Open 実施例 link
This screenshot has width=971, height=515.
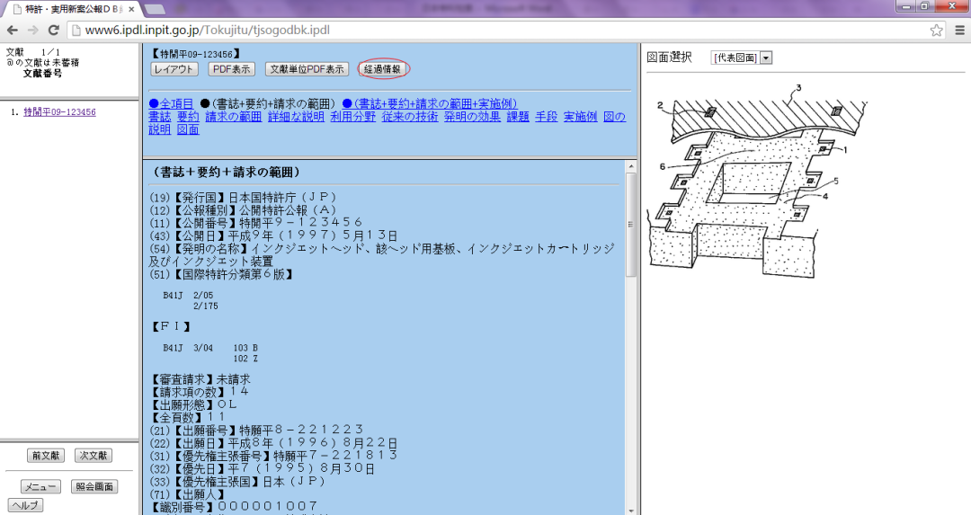(580, 116)
